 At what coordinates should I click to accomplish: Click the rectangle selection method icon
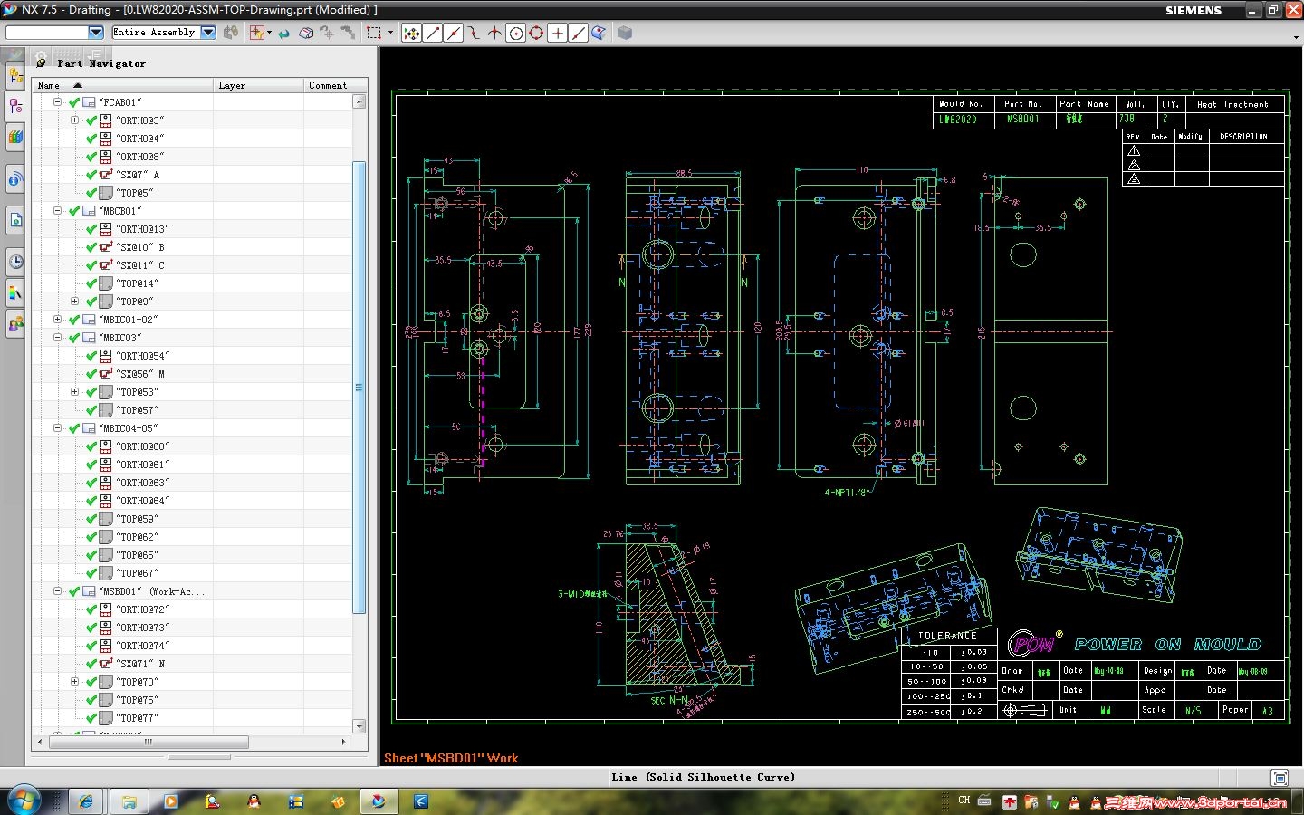click(373, 33)
